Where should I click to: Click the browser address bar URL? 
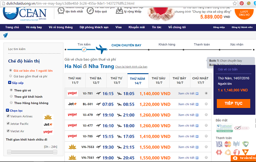coord(70,3)
